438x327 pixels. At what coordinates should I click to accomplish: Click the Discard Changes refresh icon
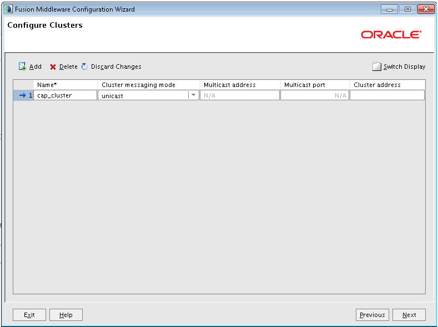click(84, 67)
